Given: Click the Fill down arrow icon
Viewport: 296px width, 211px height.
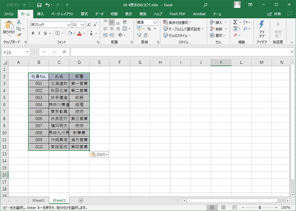Looking at the screenshot, I should 235,29.
